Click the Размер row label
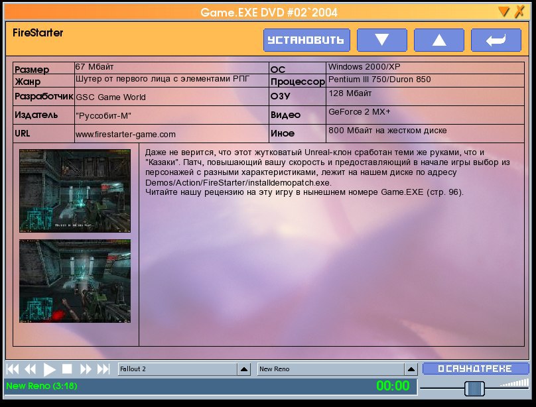This screenshot has height=407, width=536. [32, 70]
